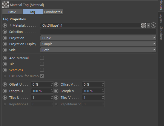Click the keyframe circle beside Seamless
Screen dimensions: 164x126
click(5, 70)
